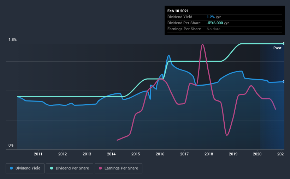Click the 0% y-axis label

pos(11,146)
